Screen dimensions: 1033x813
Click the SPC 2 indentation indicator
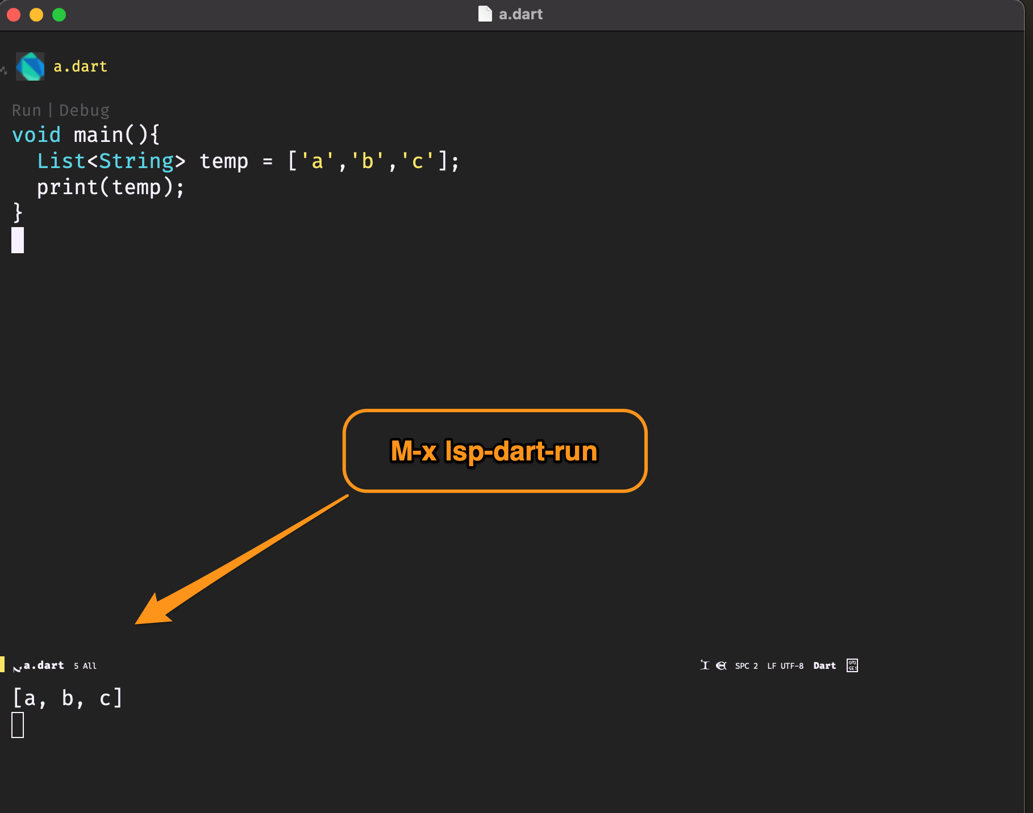click(x=746, y=666)
